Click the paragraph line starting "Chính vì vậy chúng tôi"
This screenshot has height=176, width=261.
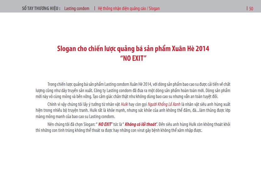pyautogui.click(x=139, y=104)
